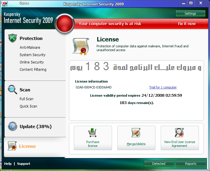The image size is (210, 171).
Task: Open the Support link at bottom
Action: click(23, 164)
